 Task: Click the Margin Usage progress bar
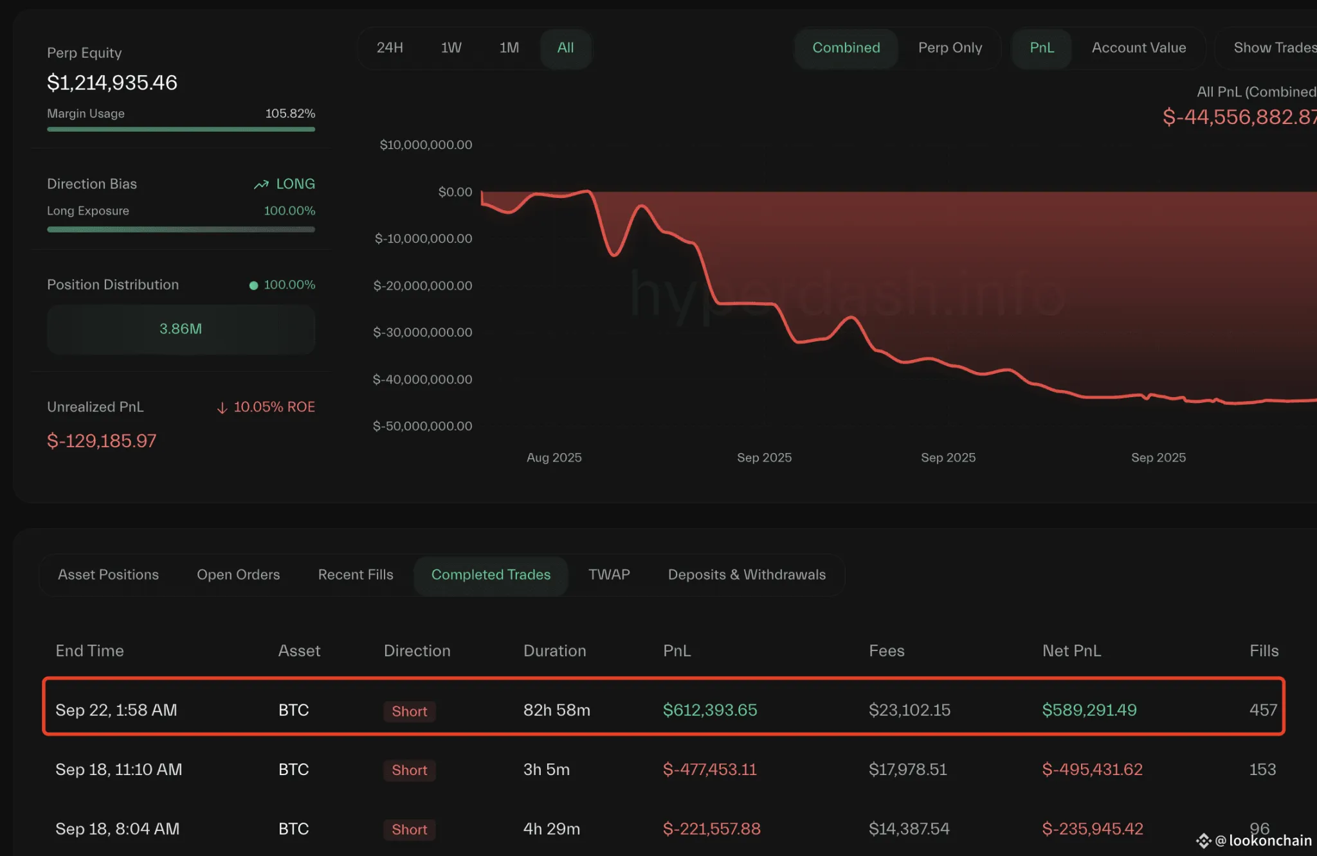181,129
